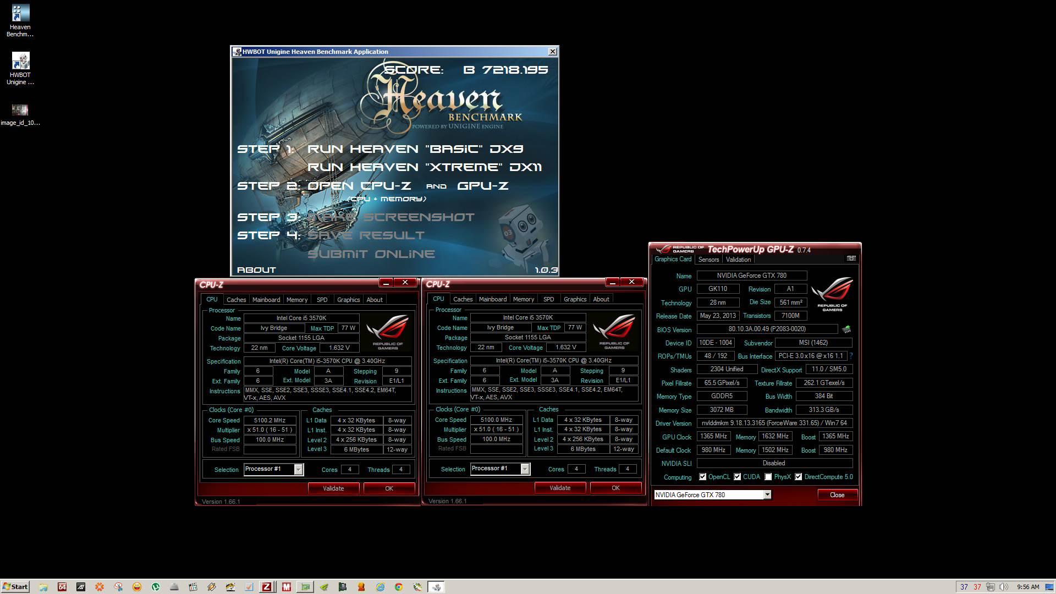Click the BIOS save chip icon in GPU-Z
Screen dimensions: 1056x594
(846, 329)
